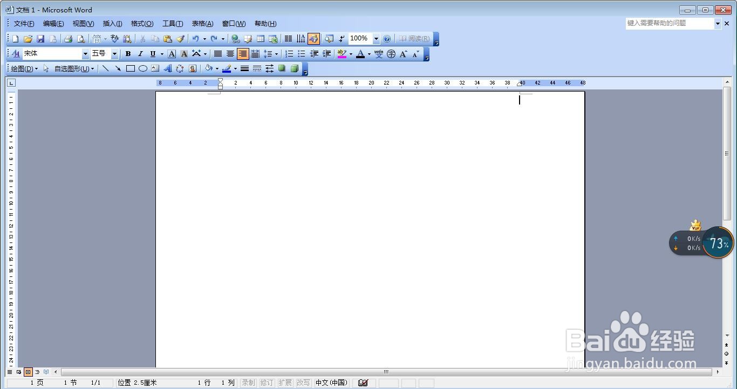Viewport: 737px width, 389px height.
Task: Insert a hyperlink via the globe icon
Action: 235,39
